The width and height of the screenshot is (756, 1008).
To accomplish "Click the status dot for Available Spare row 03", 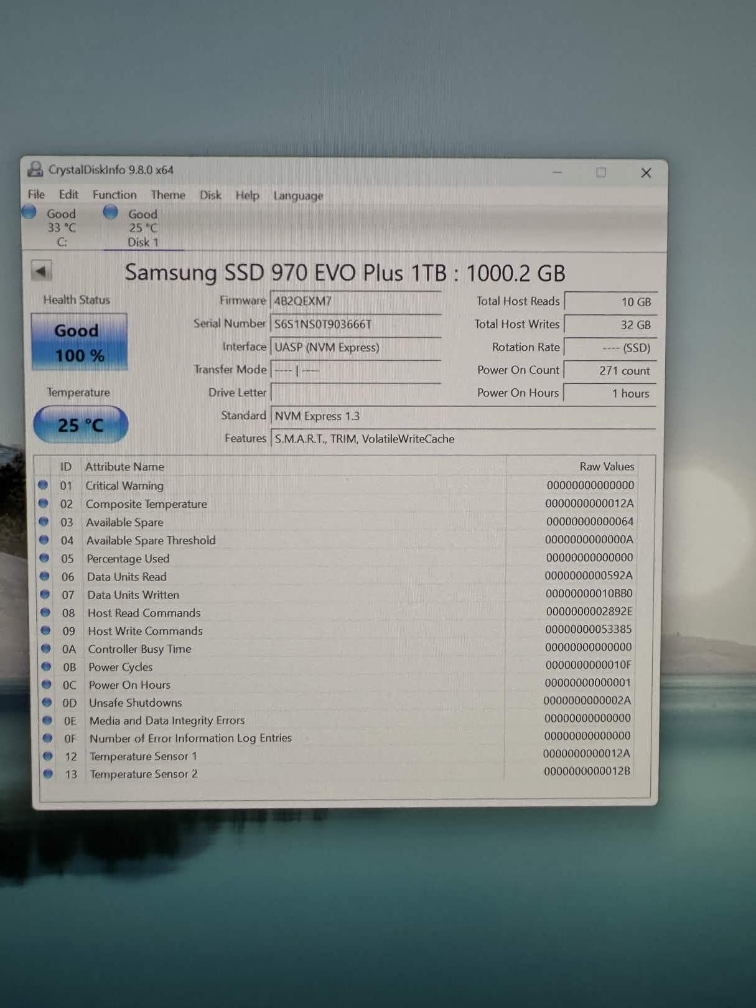I will (44, 521).
